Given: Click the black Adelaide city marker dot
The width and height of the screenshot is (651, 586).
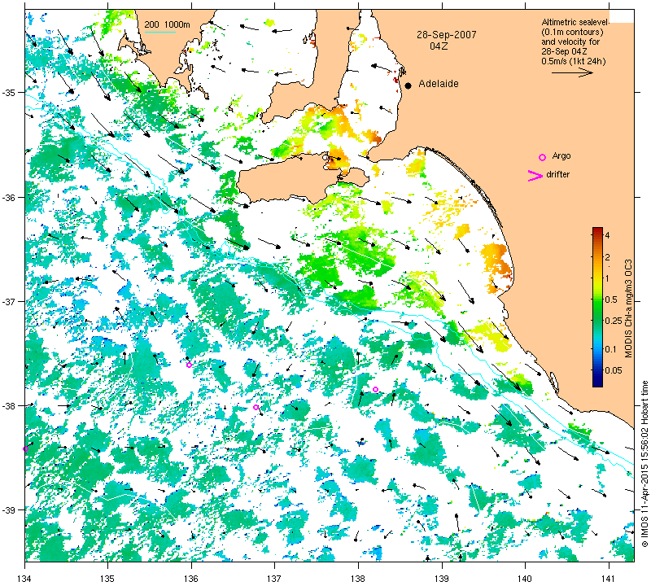Looking at the screenshot, I should [409, 85].
